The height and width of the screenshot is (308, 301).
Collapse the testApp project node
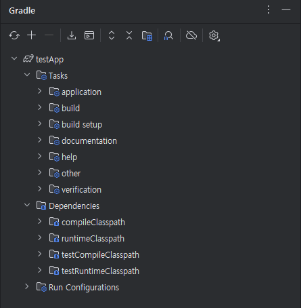(14, 58)
